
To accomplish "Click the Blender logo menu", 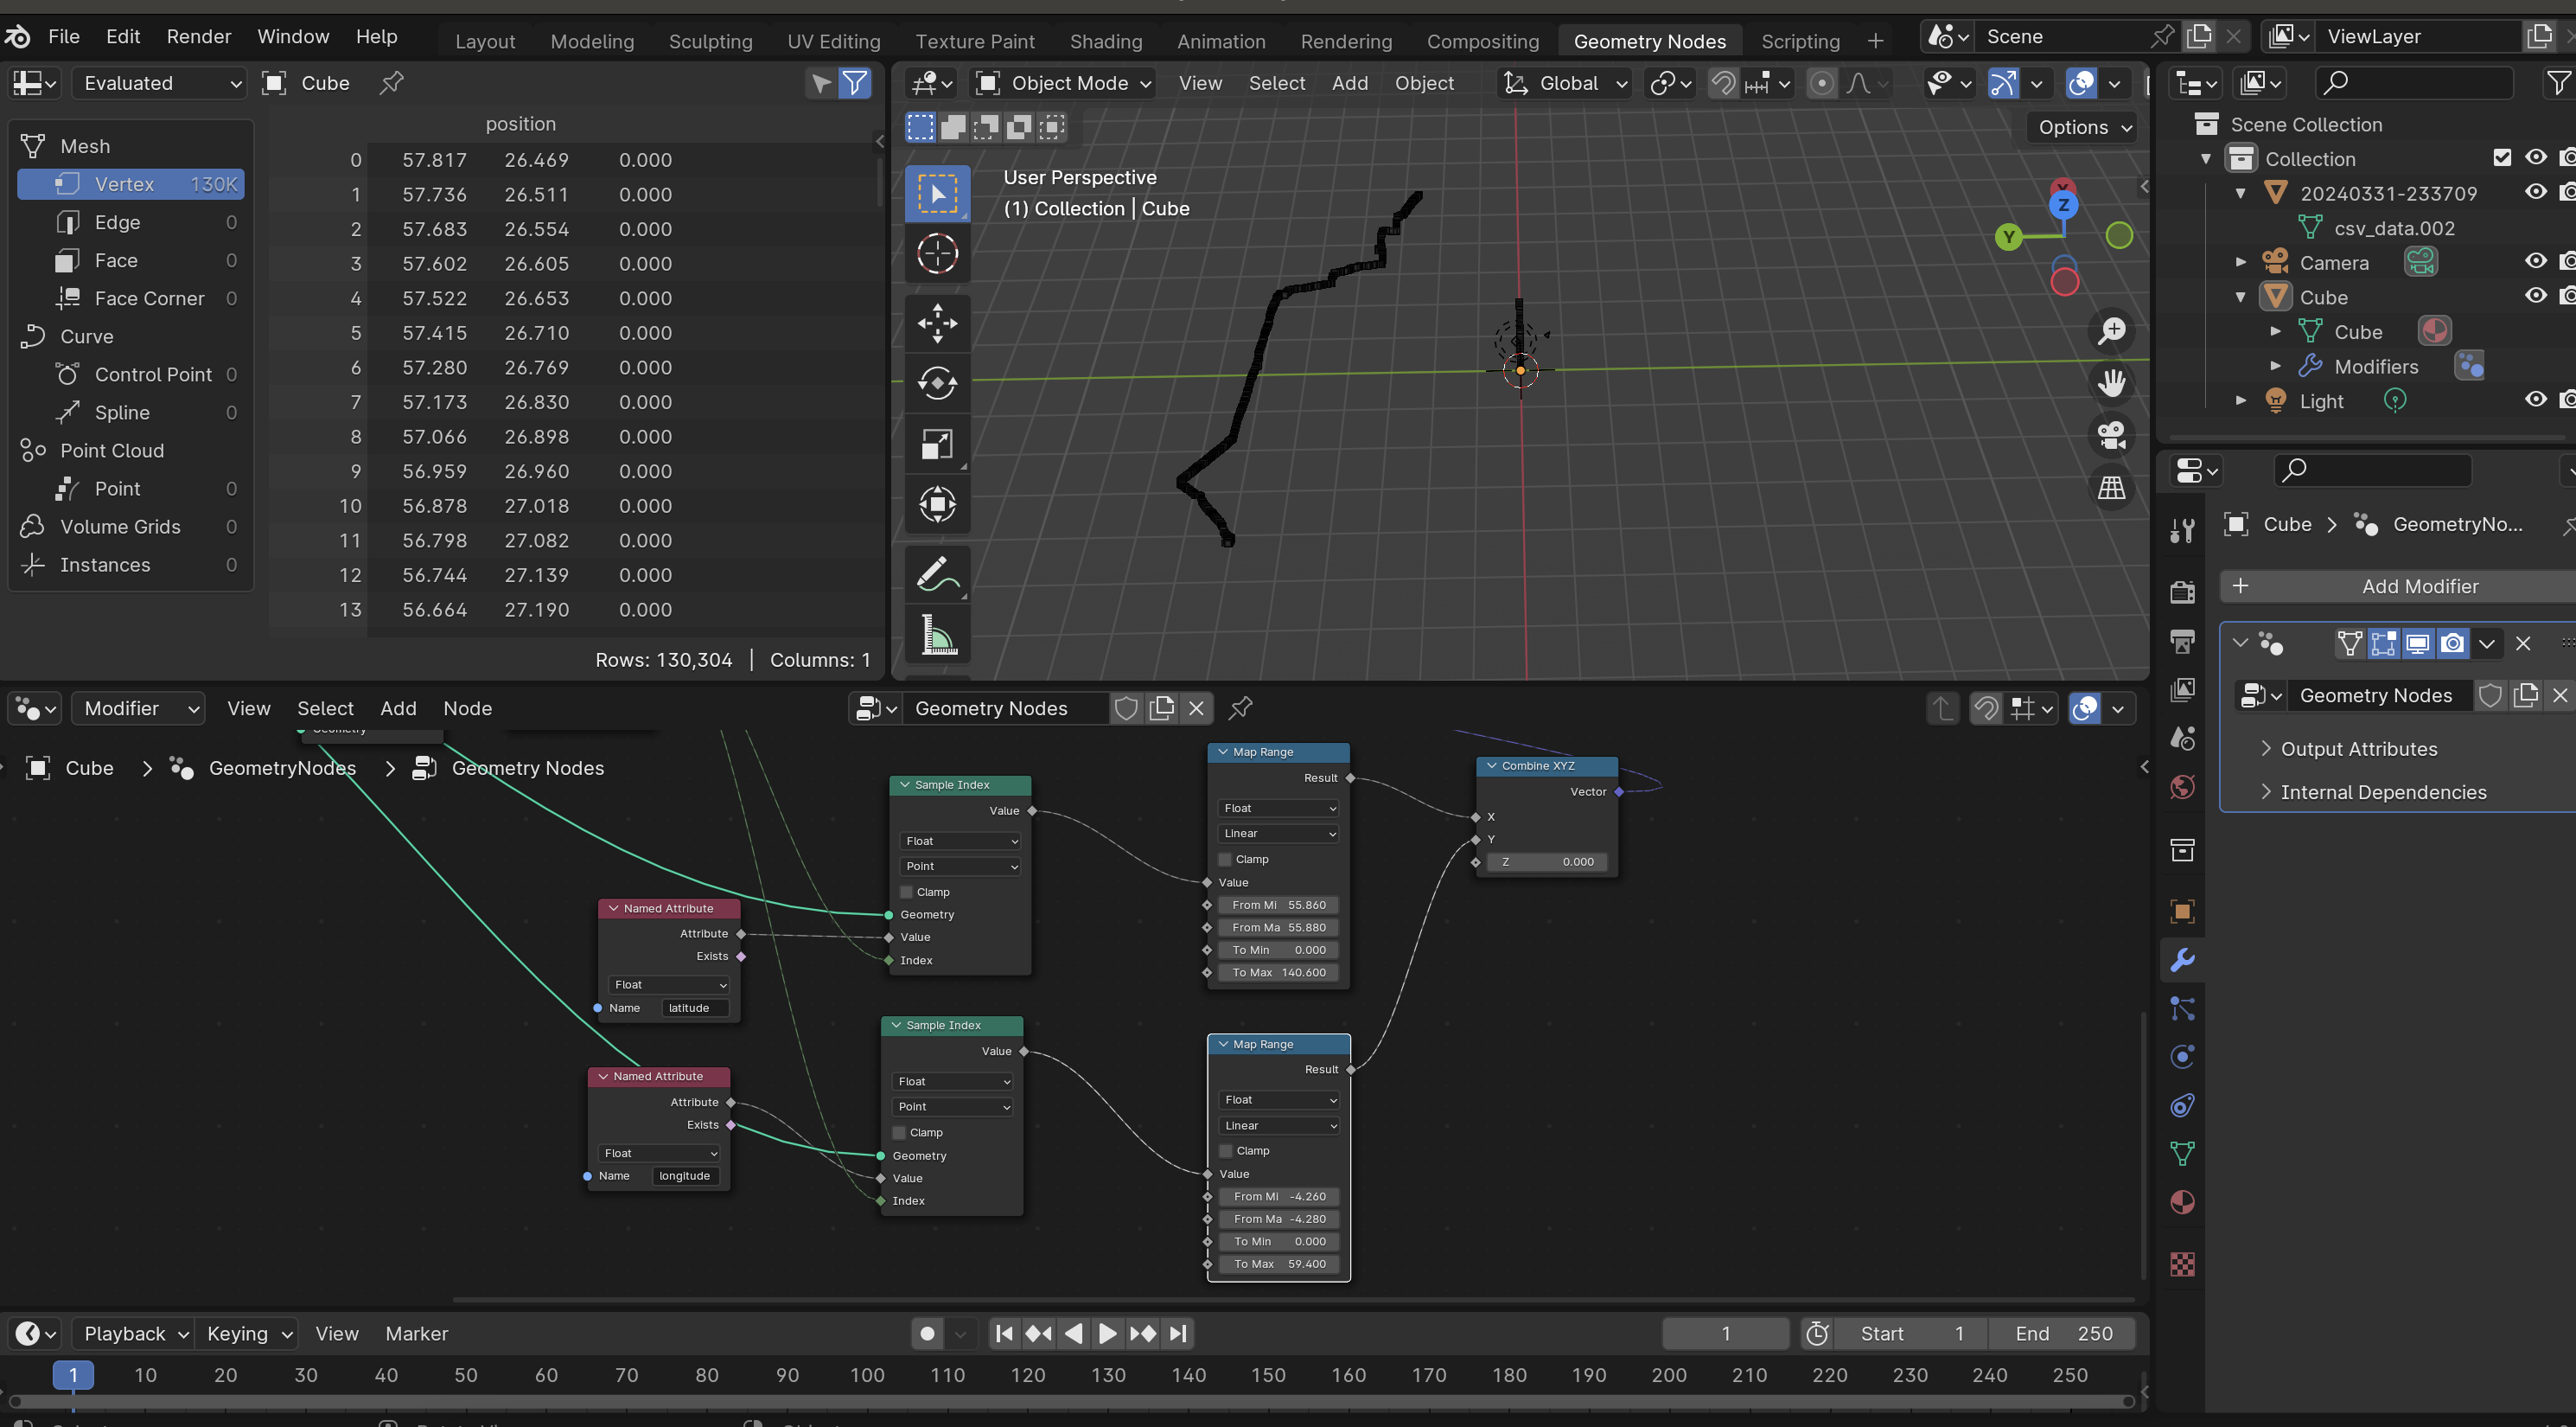I will click(18, 37).
